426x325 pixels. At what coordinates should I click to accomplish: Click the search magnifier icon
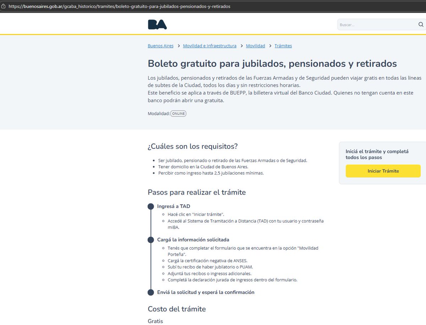click(x=421, y=25)
